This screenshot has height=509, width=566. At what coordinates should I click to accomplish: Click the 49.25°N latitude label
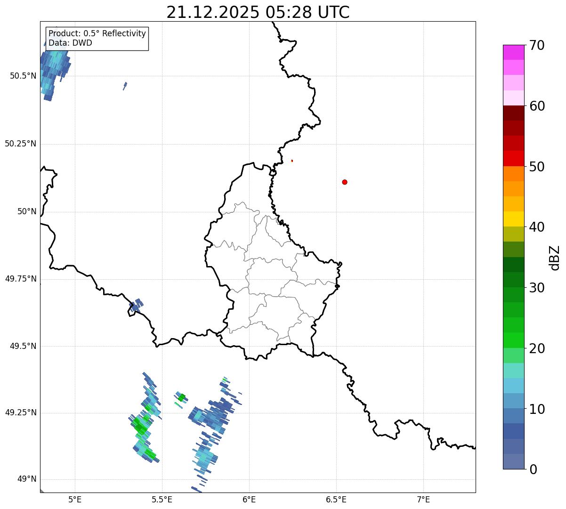click(20, 412)
